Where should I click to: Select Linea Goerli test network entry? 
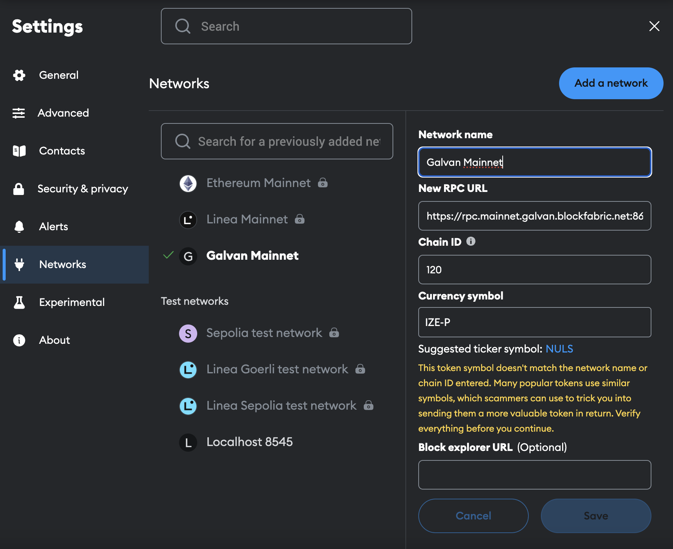277,370
